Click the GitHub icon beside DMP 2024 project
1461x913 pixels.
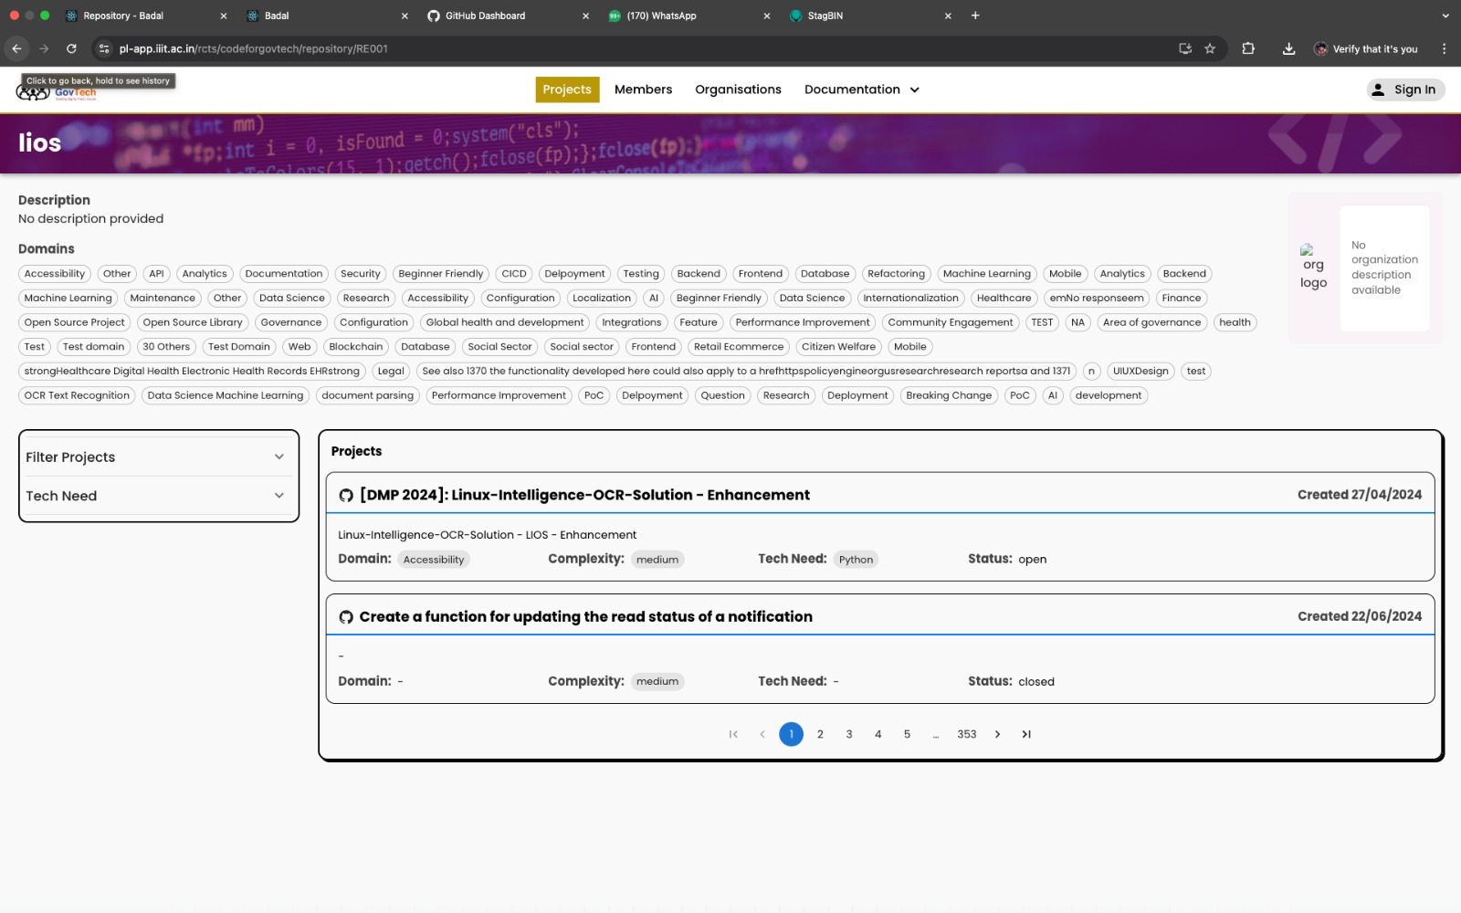point(346,496)
